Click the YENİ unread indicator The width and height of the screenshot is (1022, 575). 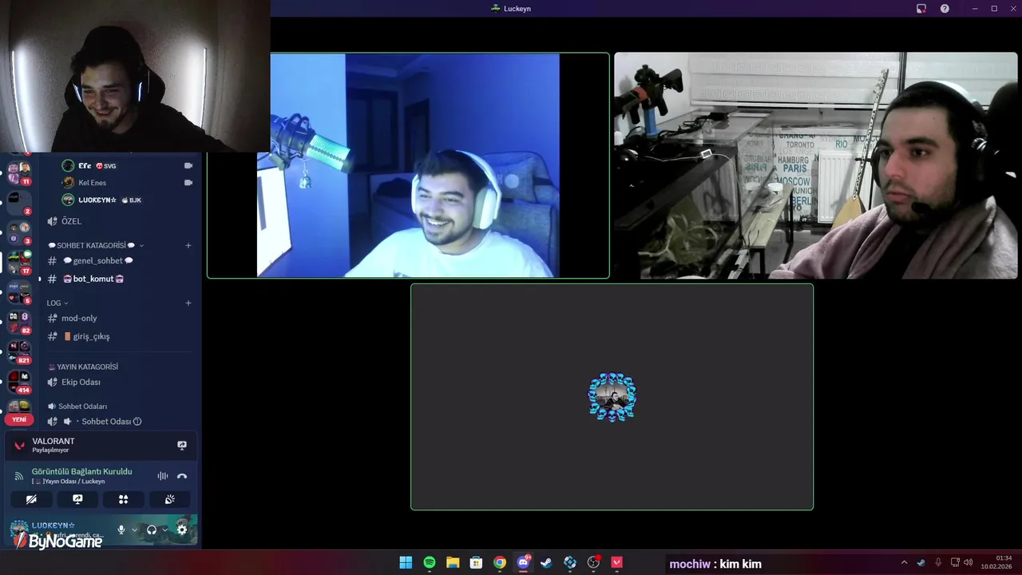point(19,419)
